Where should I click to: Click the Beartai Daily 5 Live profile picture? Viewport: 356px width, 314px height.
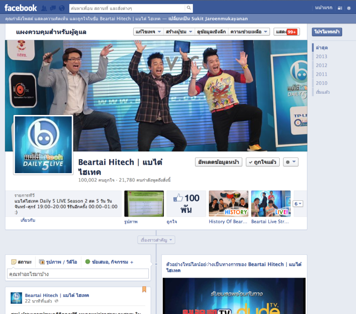43,145
